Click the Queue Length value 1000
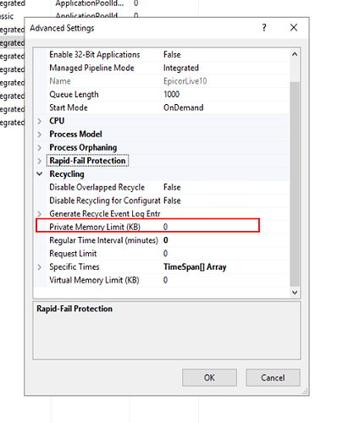Screen dimensions: 354x423 [x=172, y=95]
